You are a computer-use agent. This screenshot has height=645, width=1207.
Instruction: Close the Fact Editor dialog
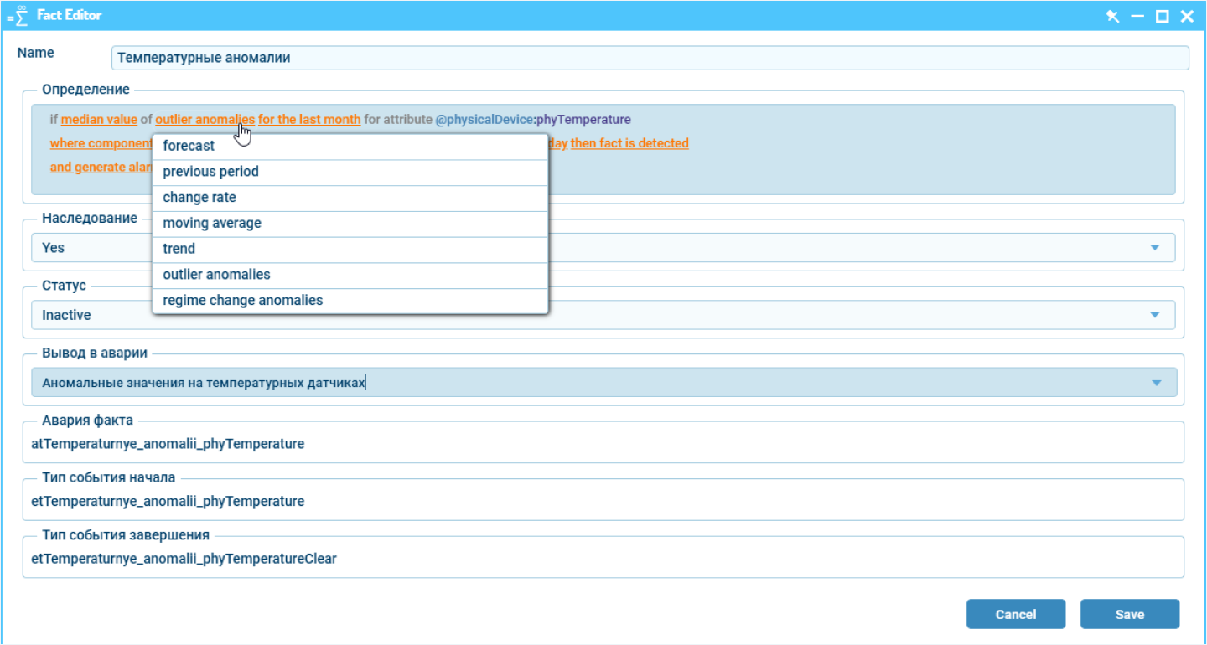click(x=1186, y=16)
